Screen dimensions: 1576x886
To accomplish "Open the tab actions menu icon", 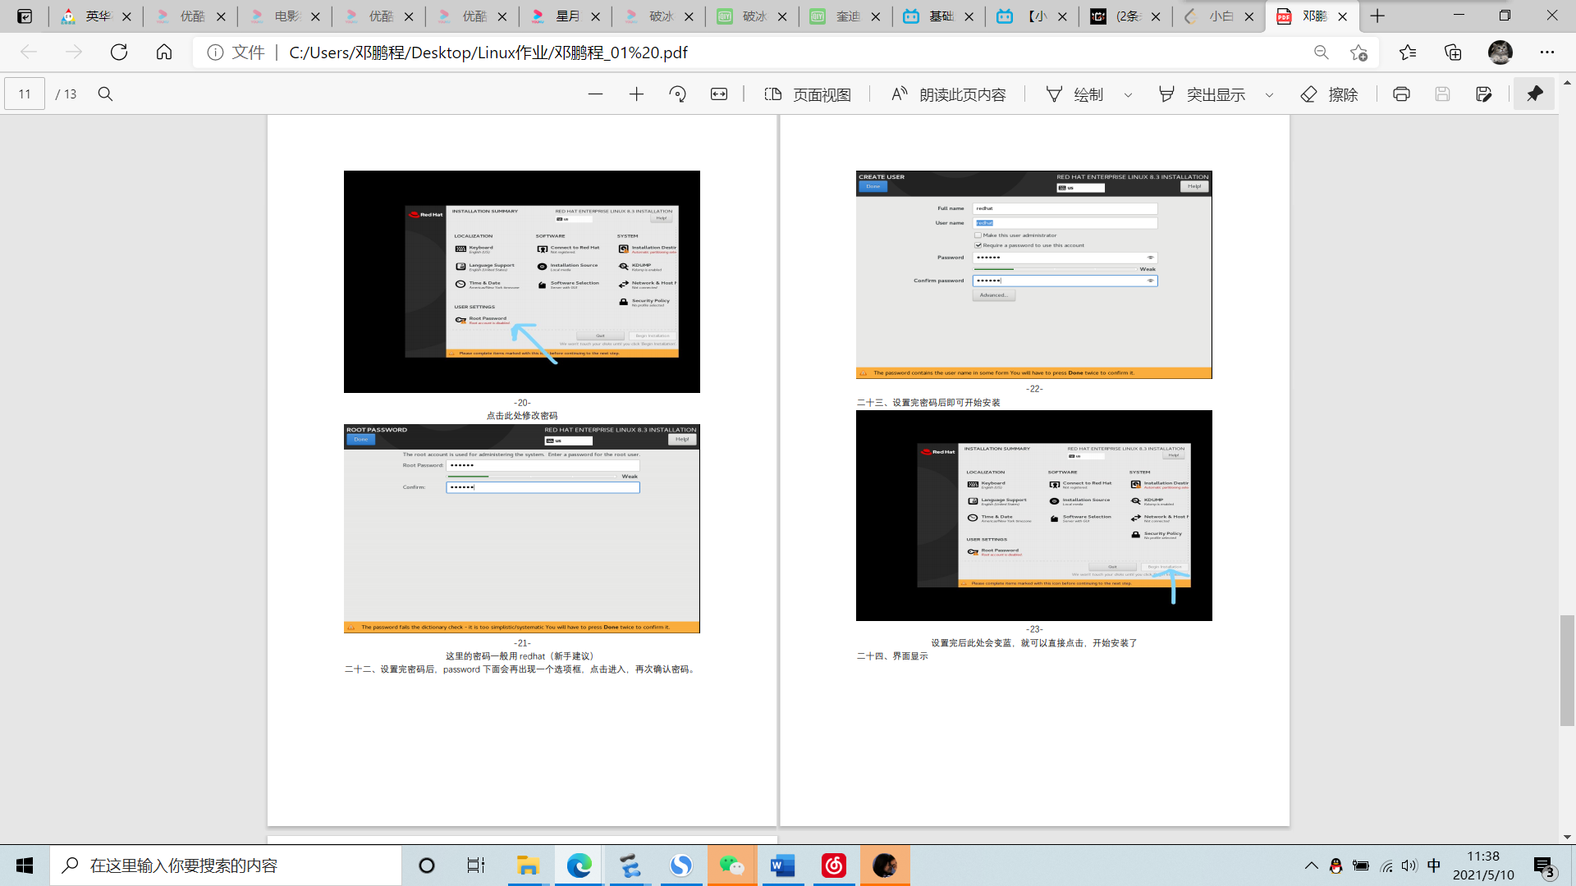I will [x=25, y=16].
